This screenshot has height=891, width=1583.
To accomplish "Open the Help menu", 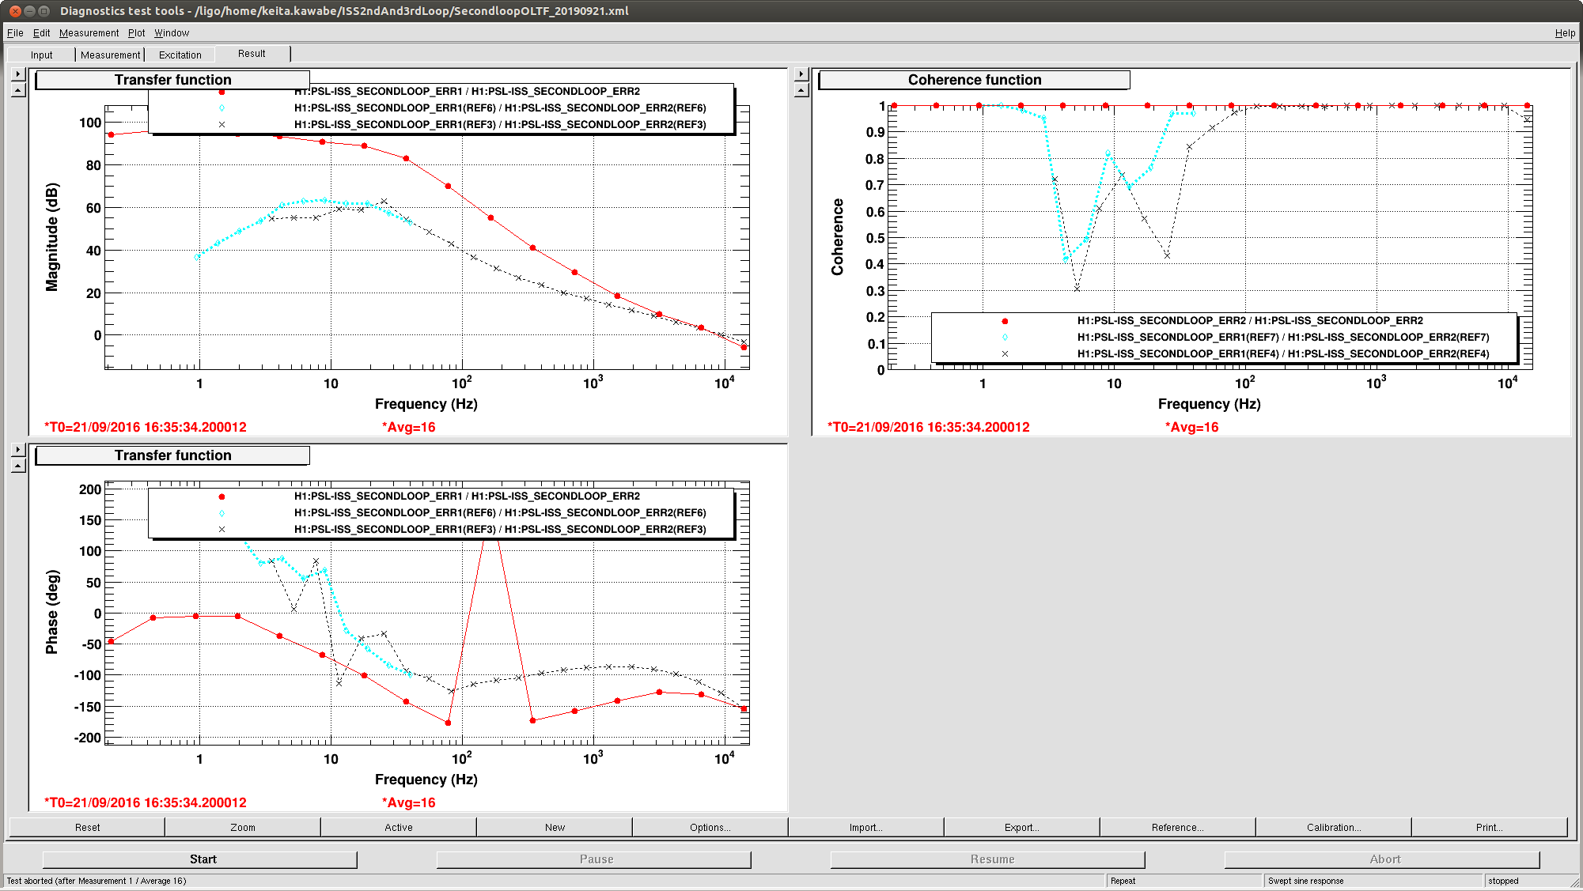I will (1564, 32).
